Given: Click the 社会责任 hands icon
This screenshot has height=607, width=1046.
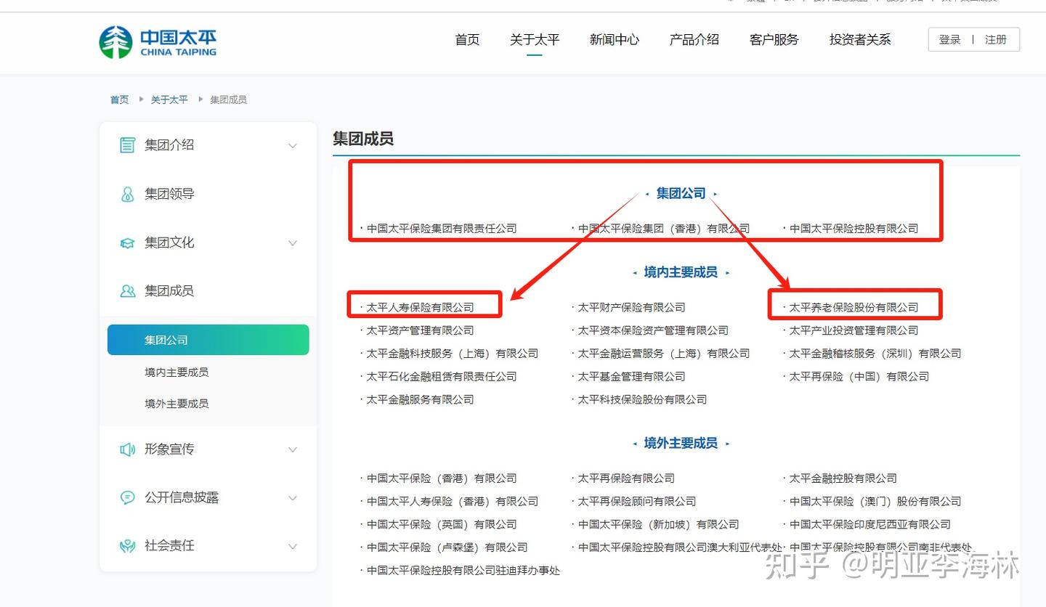Looking at the screenshot, I should point(127,546).
